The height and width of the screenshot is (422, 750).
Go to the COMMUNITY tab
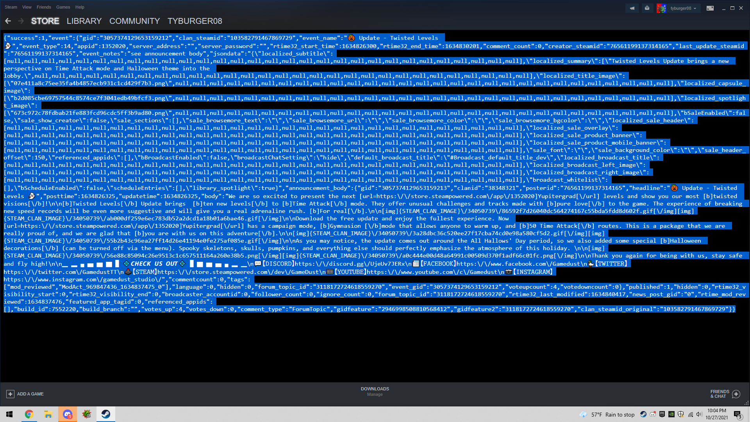pyautogui.click(x=134, y=21)
